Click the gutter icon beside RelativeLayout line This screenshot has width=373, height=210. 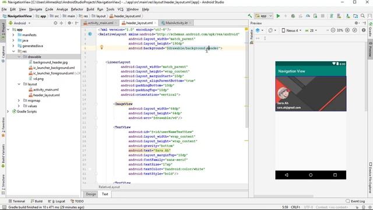click(90, 34)
